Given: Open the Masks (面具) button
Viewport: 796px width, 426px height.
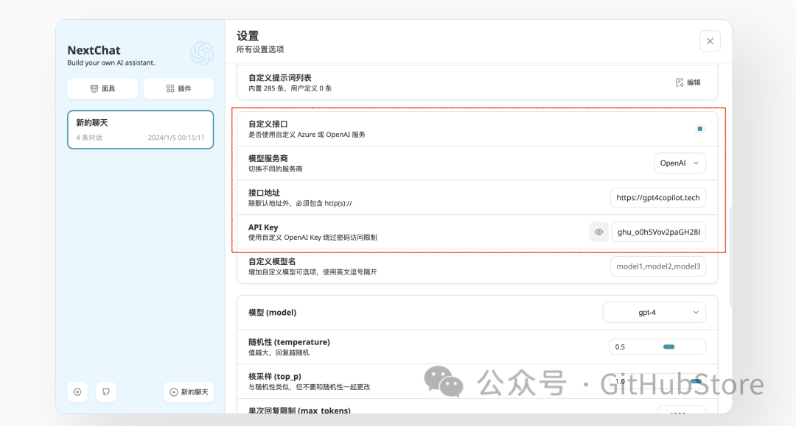Looking at the screenshot, I should point(102,88).
